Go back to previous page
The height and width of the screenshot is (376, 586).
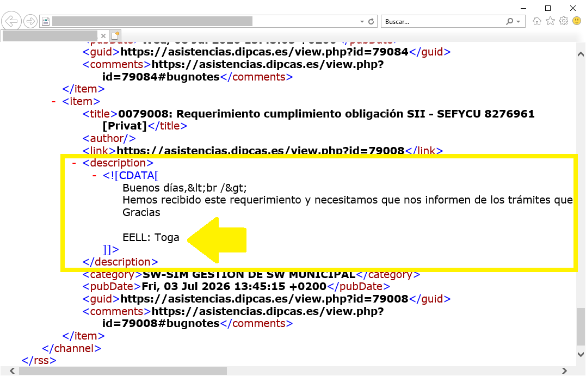point(11,21)
